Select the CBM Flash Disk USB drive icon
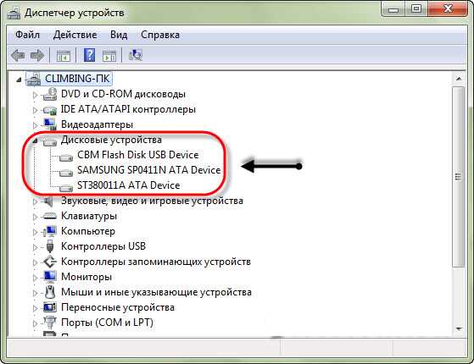 66,157
